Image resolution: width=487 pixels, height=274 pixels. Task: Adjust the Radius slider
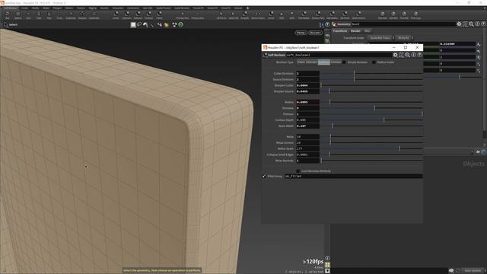(371, 102)
